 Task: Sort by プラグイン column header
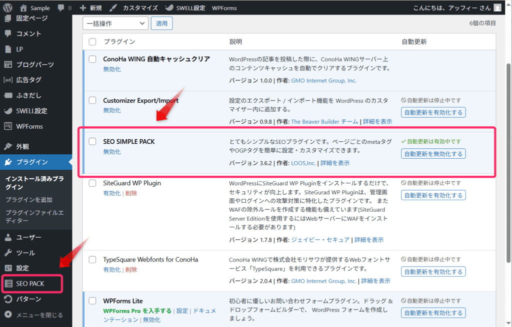(x=119, y=42)
